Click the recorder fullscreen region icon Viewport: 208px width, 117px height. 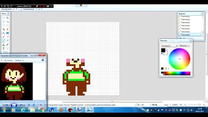tap(11, 6)
